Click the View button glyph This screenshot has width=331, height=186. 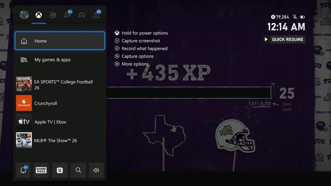tap(117, 56)
